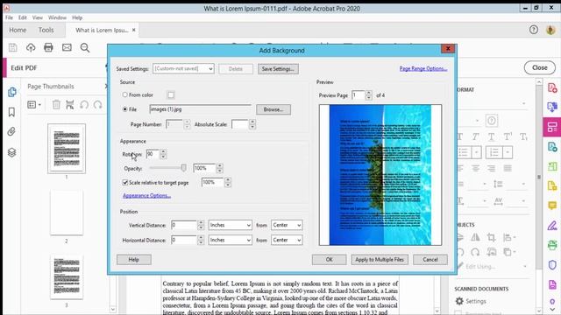Click the Opacity slider handle
This screenshot has width=561, height=315.
[x=183, y=167]
